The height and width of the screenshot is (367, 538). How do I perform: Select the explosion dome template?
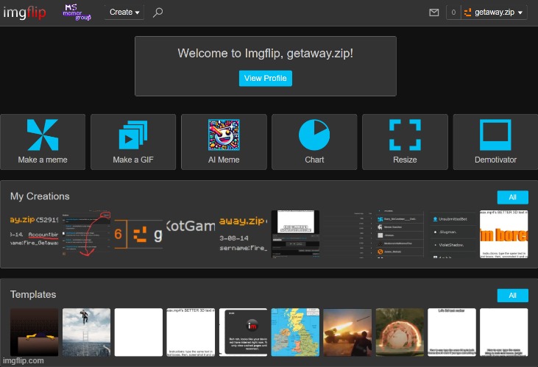coord(400,332)
